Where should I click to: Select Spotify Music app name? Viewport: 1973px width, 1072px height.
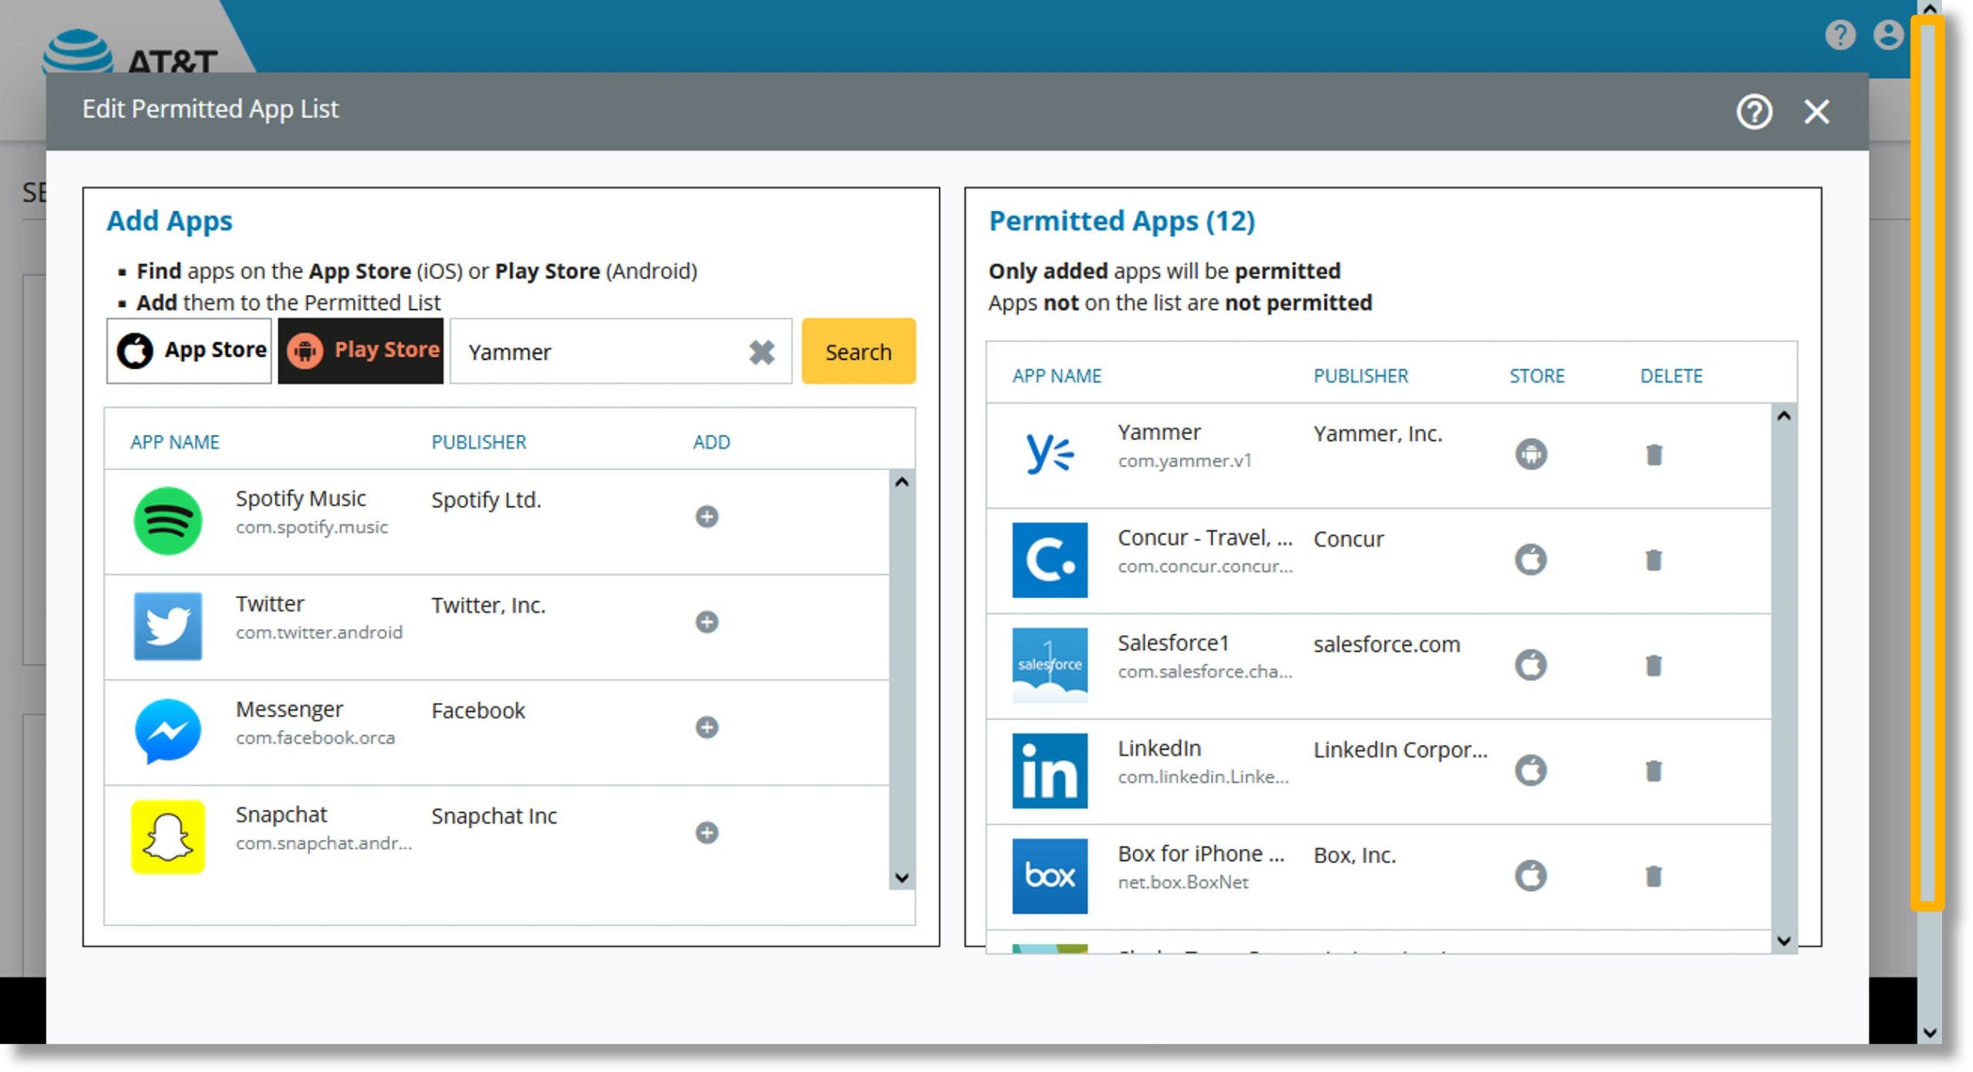[301, 499]
